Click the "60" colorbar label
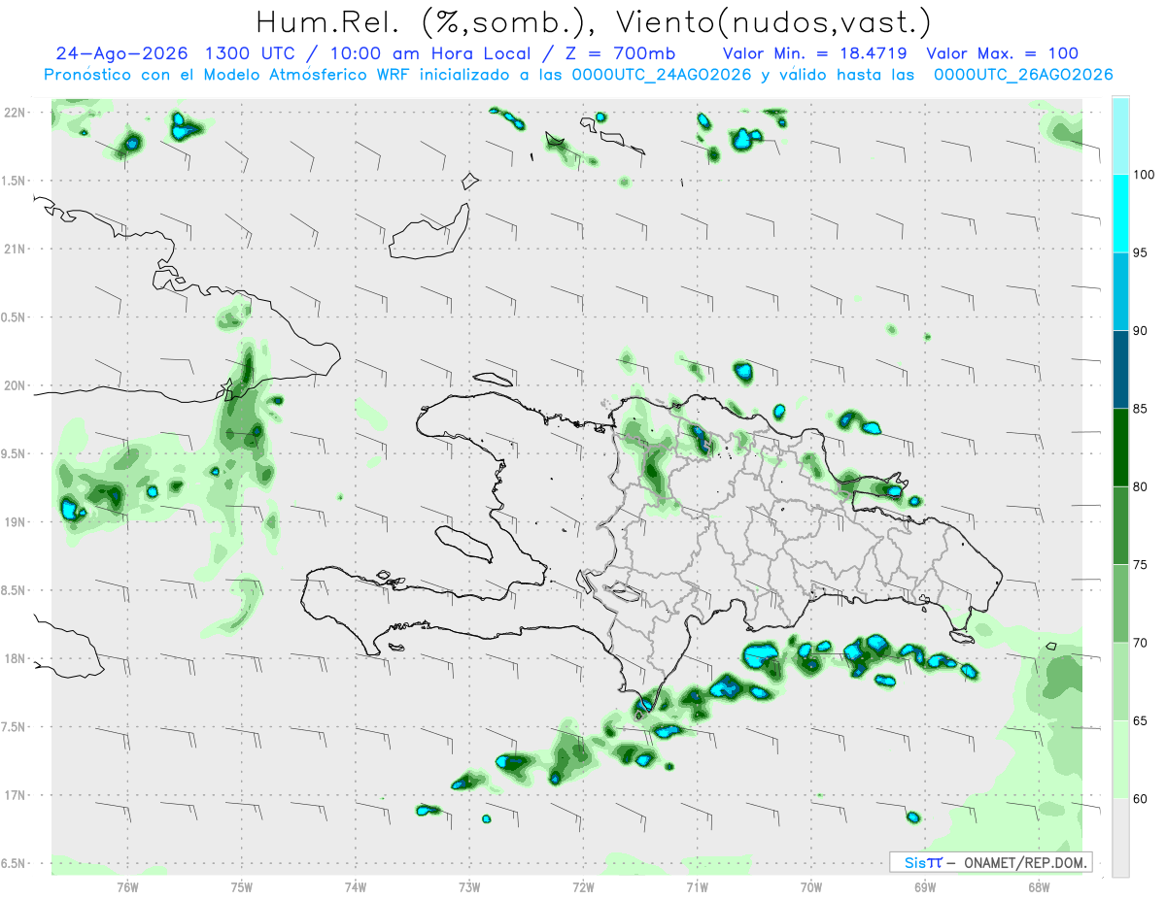1166x900 pixels. click(x=1143, y=799)
